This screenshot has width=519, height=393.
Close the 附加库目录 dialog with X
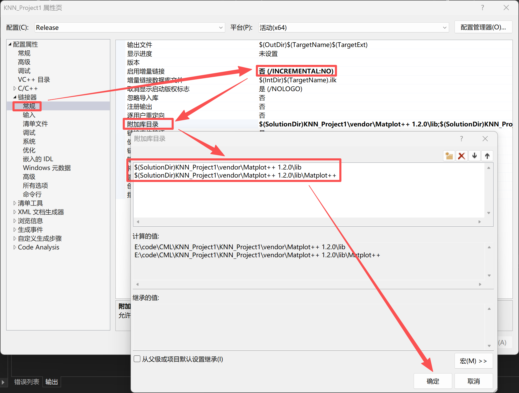pyautogui.click(x=485, y=139)
